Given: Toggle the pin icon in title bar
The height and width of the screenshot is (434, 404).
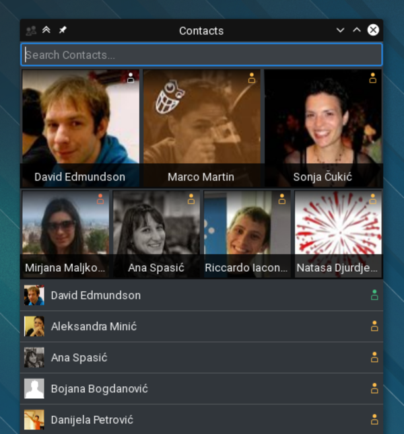Looking at the screenshot, I should pyautogui.click(x=63, y=30).
